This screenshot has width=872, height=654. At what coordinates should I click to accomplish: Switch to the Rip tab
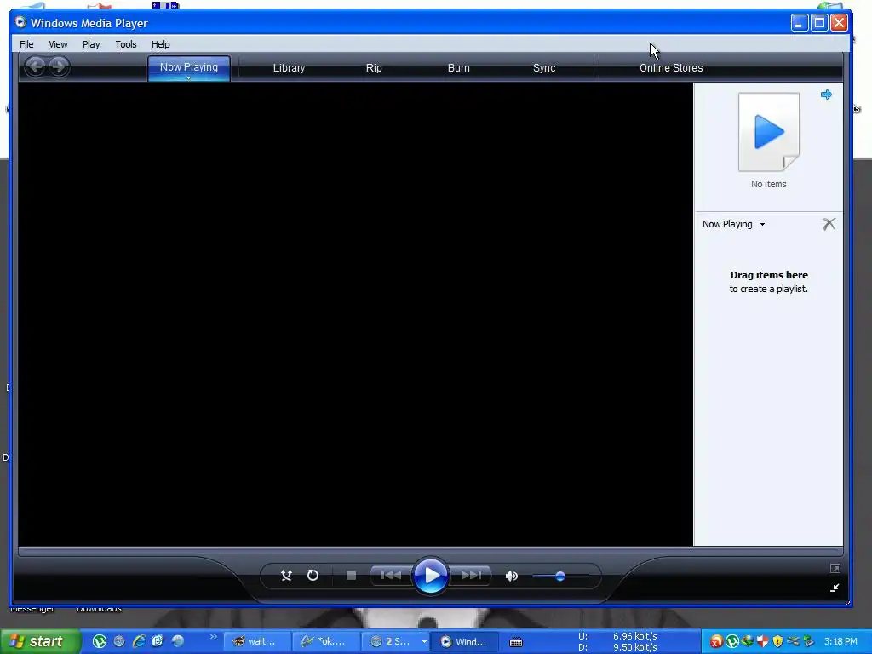point(374,68)
